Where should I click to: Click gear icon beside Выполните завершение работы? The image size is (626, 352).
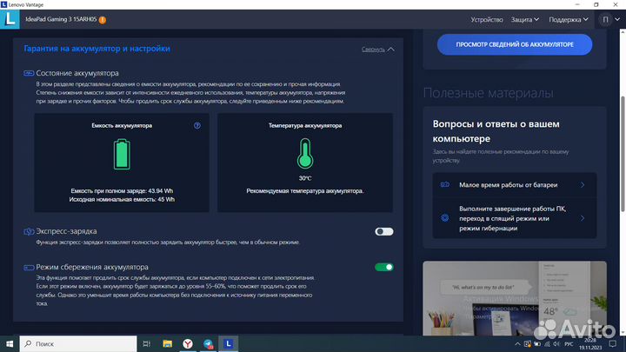445,218
